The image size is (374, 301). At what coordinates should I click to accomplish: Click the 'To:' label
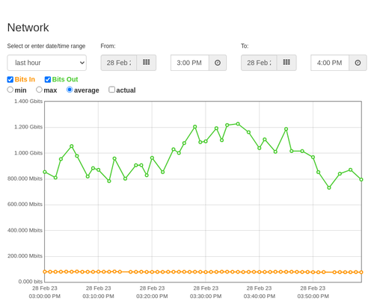point(245,46)
